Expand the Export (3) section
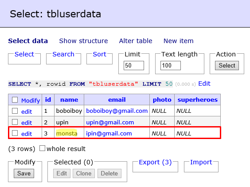 155,162
